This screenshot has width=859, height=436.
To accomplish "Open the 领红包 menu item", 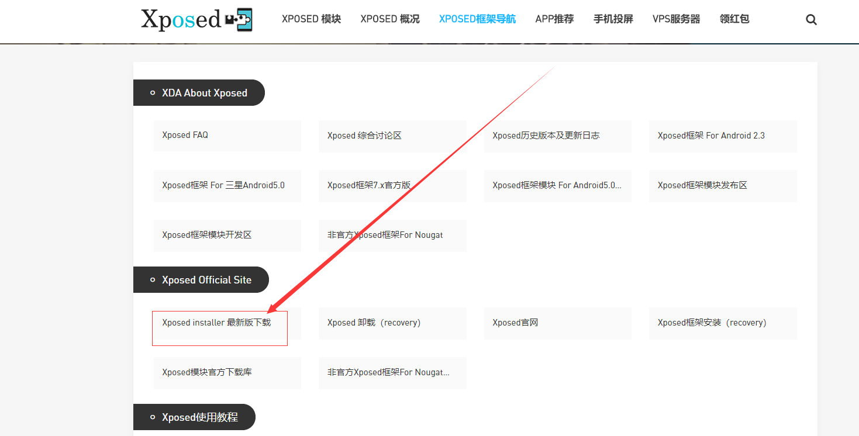I will [x=734, y=19].
